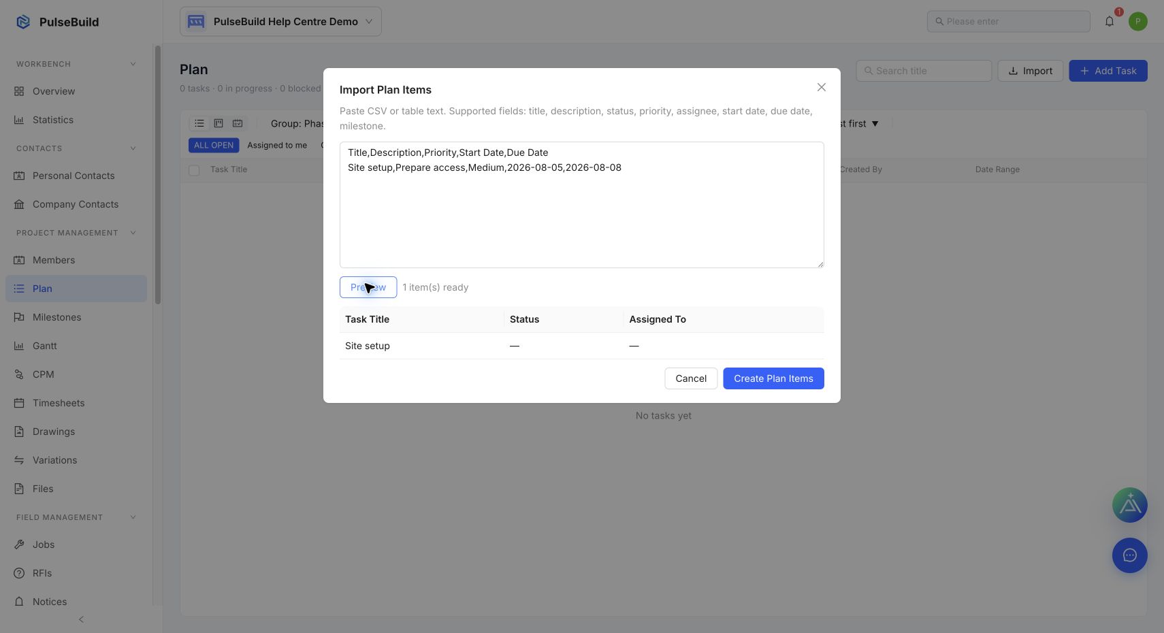Image resolution: width=1164 pixels, height=633 pixels.
Task: Click the Import button
Action: click(x=1031, y=71)
